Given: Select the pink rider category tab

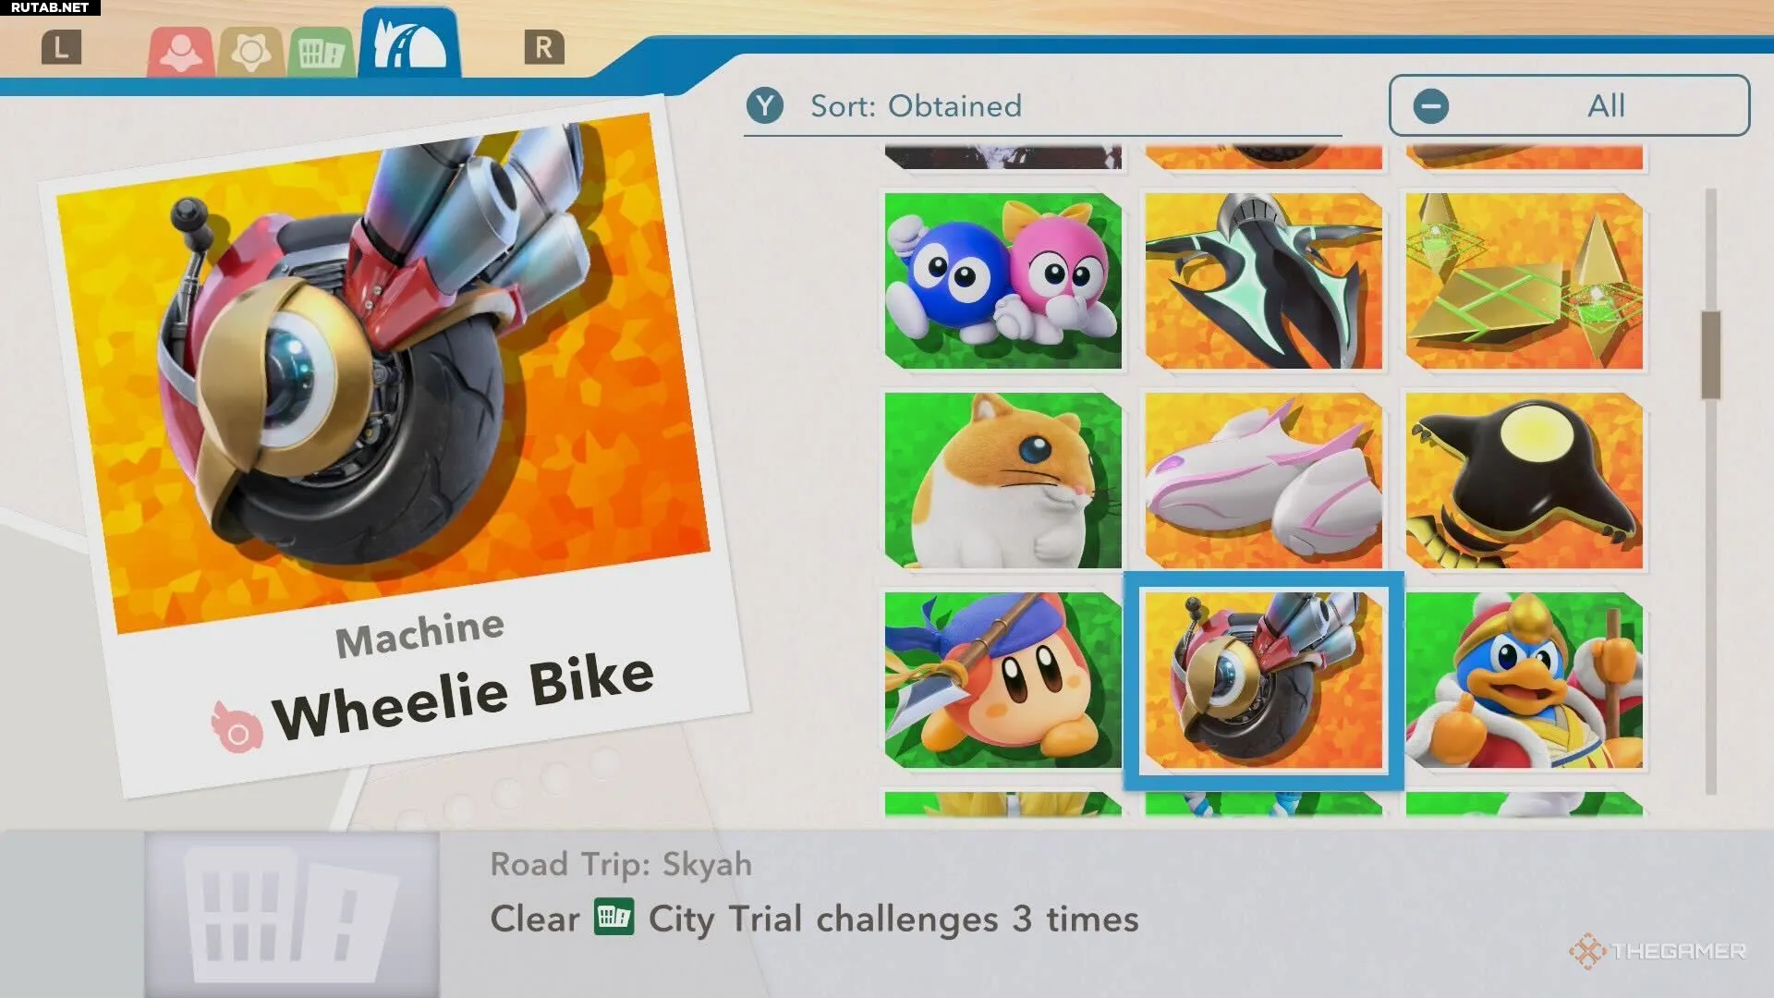Looking at the screenshot, I should tap(181, 51).
